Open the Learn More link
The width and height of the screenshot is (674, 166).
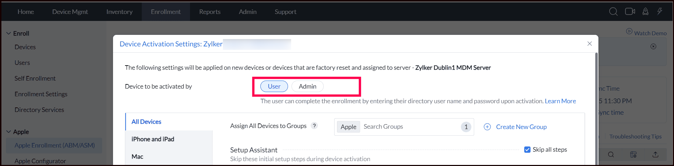(x=560, y=101)
